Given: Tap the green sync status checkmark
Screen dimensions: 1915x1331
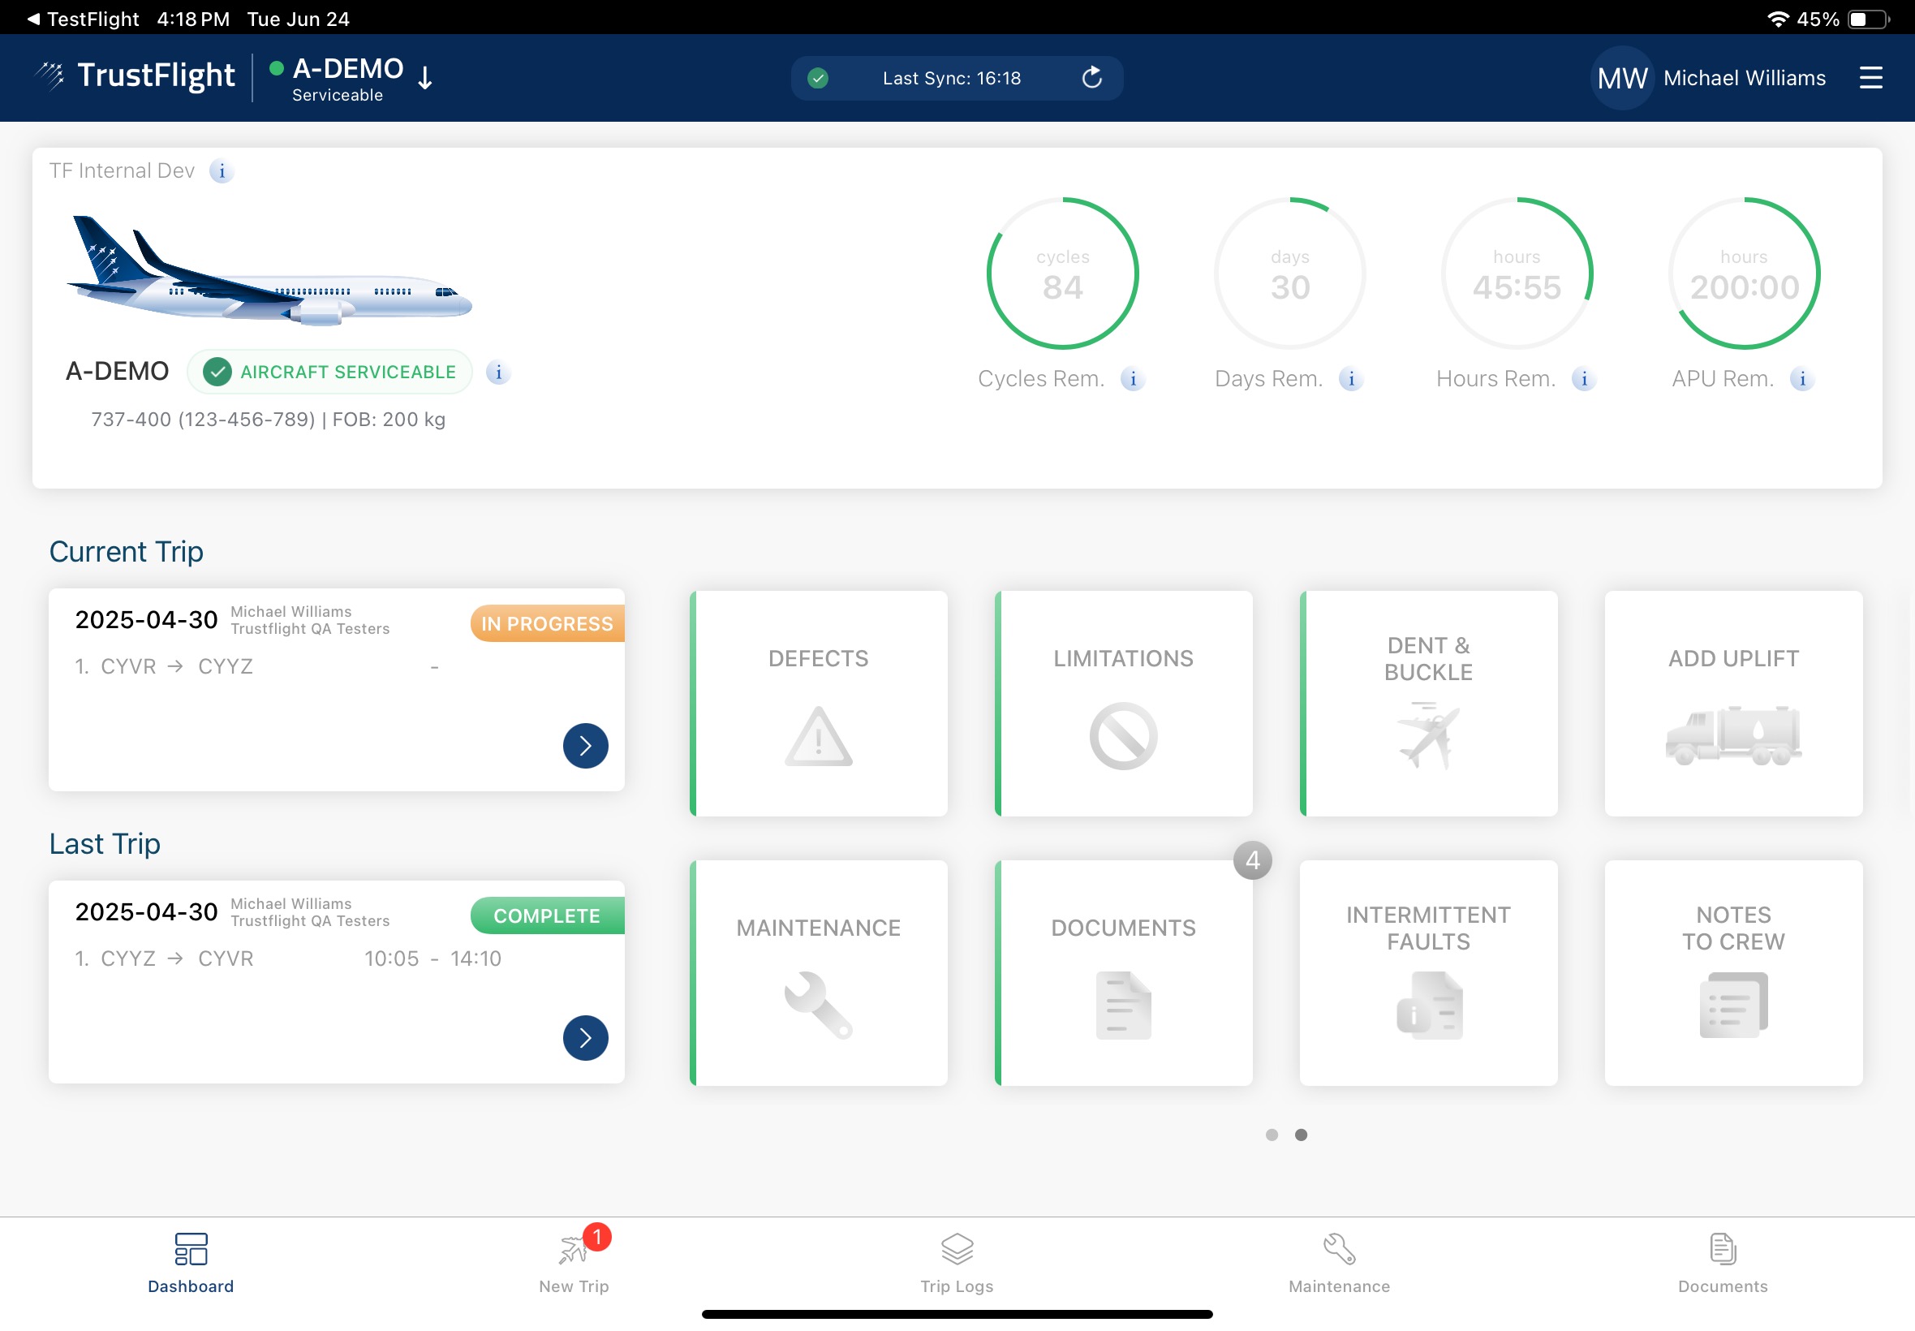Looking at the screenshot, I should (818, 78).
